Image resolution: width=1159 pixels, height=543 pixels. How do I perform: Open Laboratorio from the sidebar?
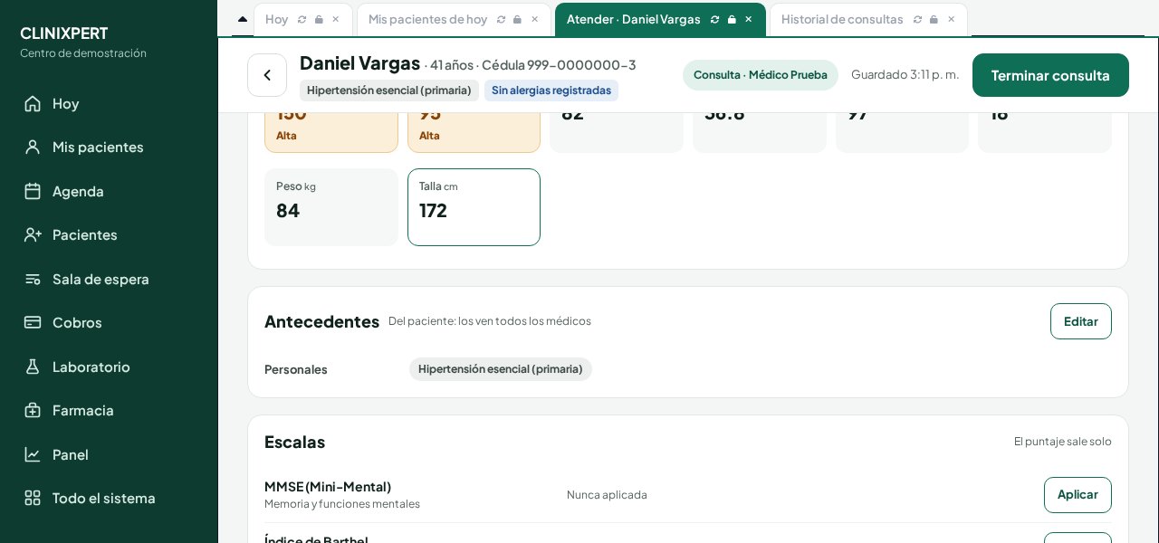click(x=109, y=367)
